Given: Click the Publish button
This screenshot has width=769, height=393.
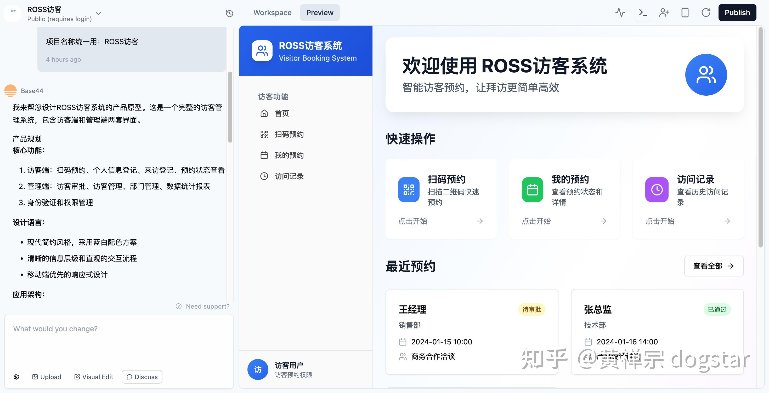Looking at the screenshot, I should click(x=737, y=13).
